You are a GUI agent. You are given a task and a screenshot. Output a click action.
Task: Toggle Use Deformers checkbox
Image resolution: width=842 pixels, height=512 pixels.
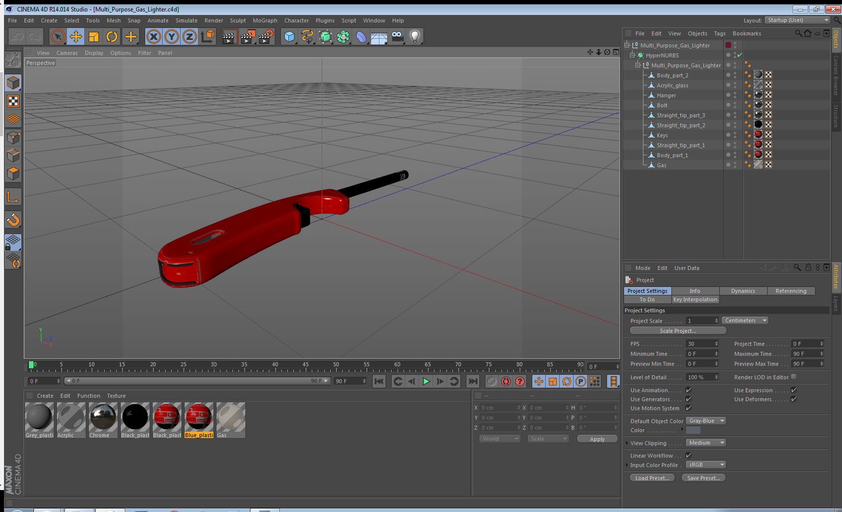794,399
